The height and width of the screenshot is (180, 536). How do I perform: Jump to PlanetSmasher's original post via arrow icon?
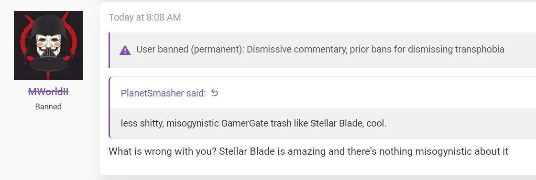214,93
